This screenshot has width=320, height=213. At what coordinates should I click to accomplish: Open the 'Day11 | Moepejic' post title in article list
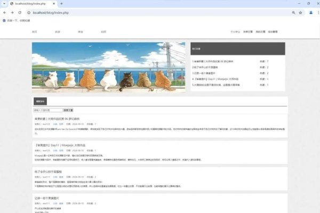[60, 145]
